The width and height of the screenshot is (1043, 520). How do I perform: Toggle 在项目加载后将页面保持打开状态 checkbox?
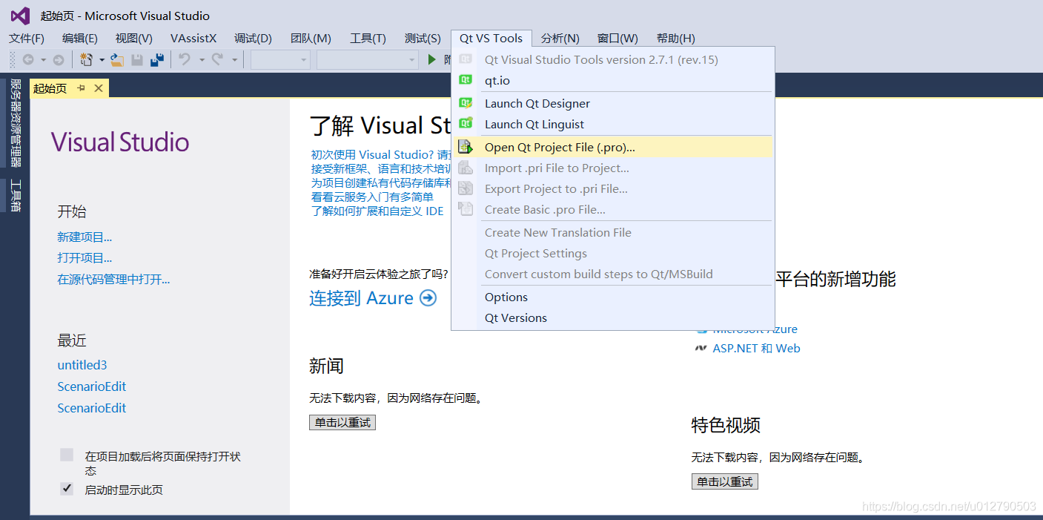click(x=67, y=455)
